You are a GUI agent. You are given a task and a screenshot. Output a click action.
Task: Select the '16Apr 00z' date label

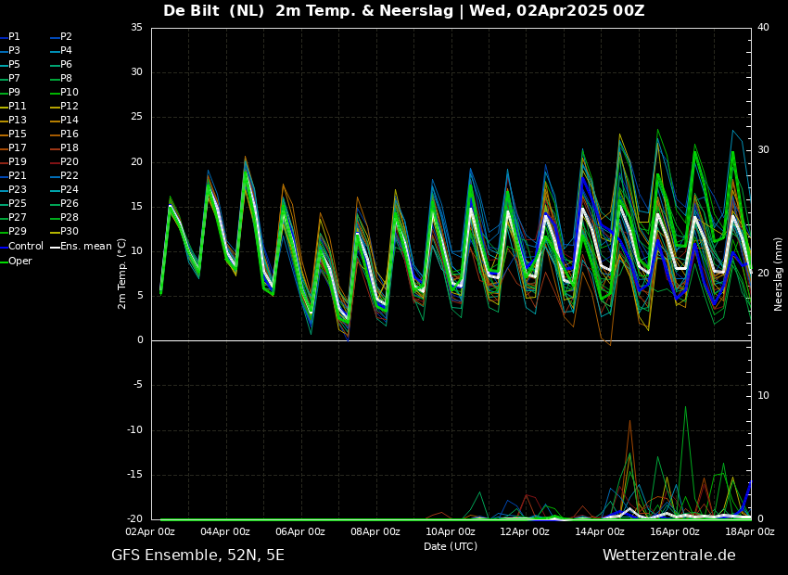tap(674, 531)
